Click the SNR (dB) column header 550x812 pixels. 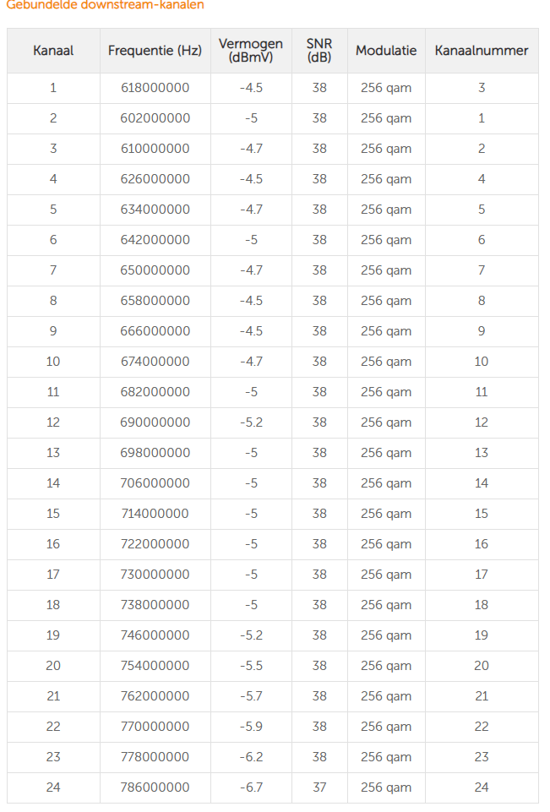click(319, 51)
